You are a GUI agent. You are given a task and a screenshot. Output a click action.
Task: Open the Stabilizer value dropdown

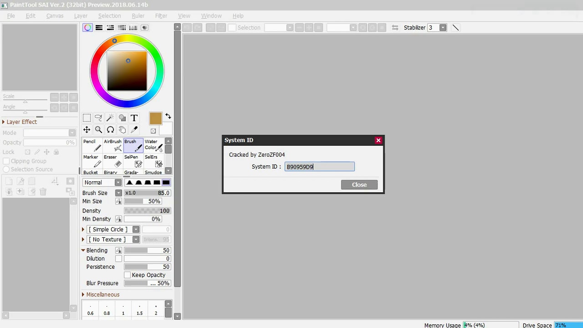(x=443, y=28)
